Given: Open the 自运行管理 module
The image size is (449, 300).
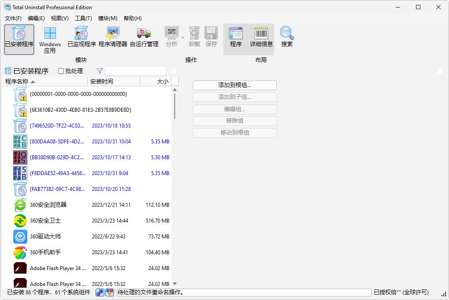Looking at the screenshot, I should pos(144,37).
